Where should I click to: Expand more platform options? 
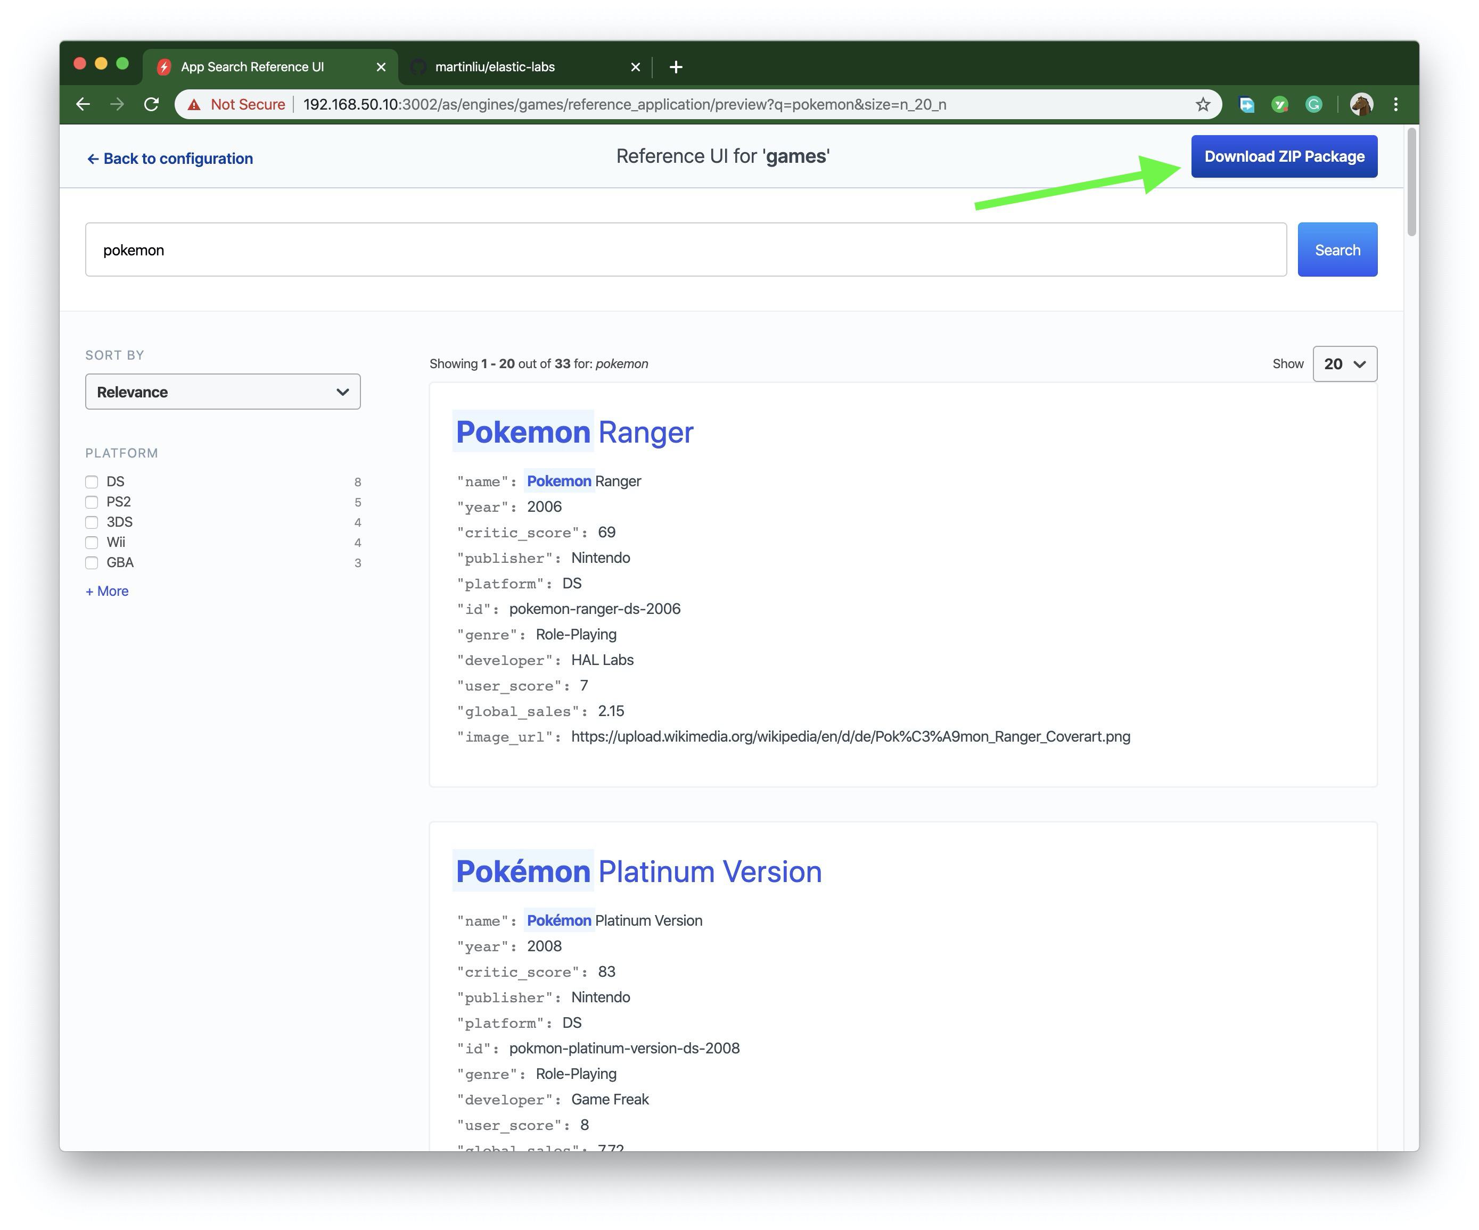point(107,591)
